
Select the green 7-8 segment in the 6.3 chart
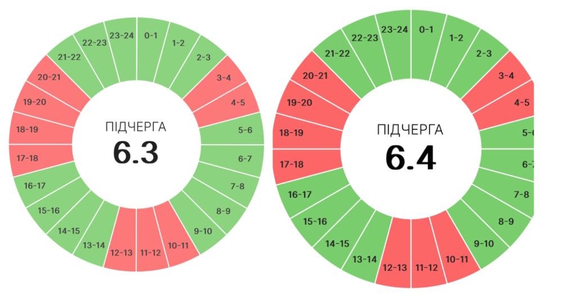pos(236,186)
